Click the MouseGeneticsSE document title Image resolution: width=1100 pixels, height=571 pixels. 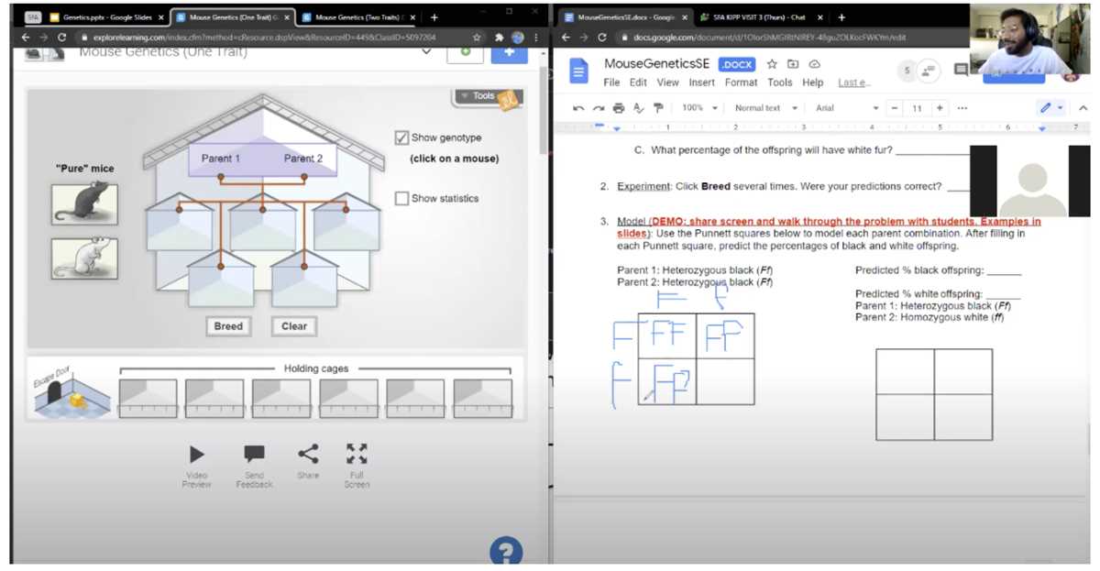point(657,64)
